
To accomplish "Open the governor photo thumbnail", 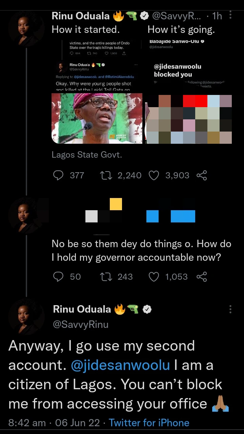I will pyautogui.click(x=97, y=118).
